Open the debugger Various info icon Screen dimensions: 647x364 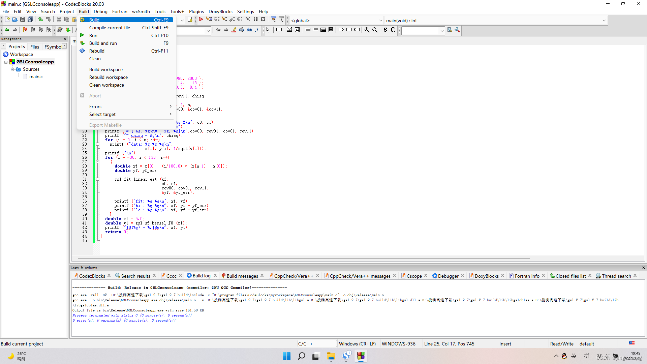(x=281, y=20)
